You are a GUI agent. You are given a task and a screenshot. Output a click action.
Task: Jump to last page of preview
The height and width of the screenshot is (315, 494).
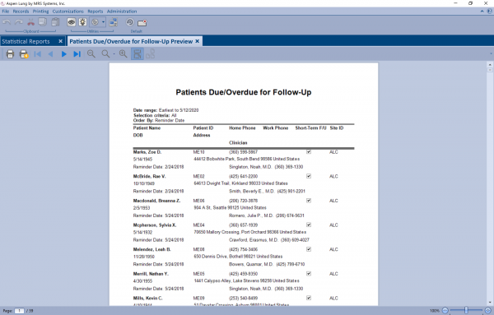[77, 54]
